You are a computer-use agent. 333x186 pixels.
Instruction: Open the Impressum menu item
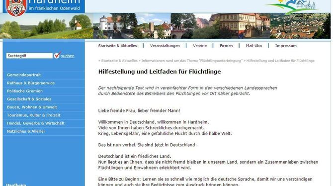coord(286,46)
